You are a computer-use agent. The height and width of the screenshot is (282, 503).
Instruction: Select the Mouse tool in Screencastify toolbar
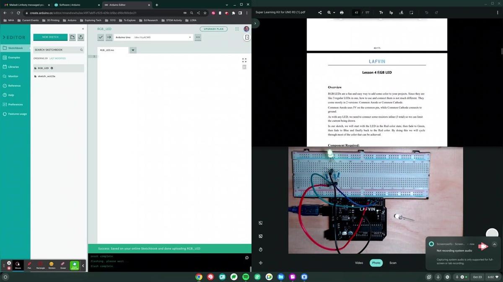(x=18, y=265)
